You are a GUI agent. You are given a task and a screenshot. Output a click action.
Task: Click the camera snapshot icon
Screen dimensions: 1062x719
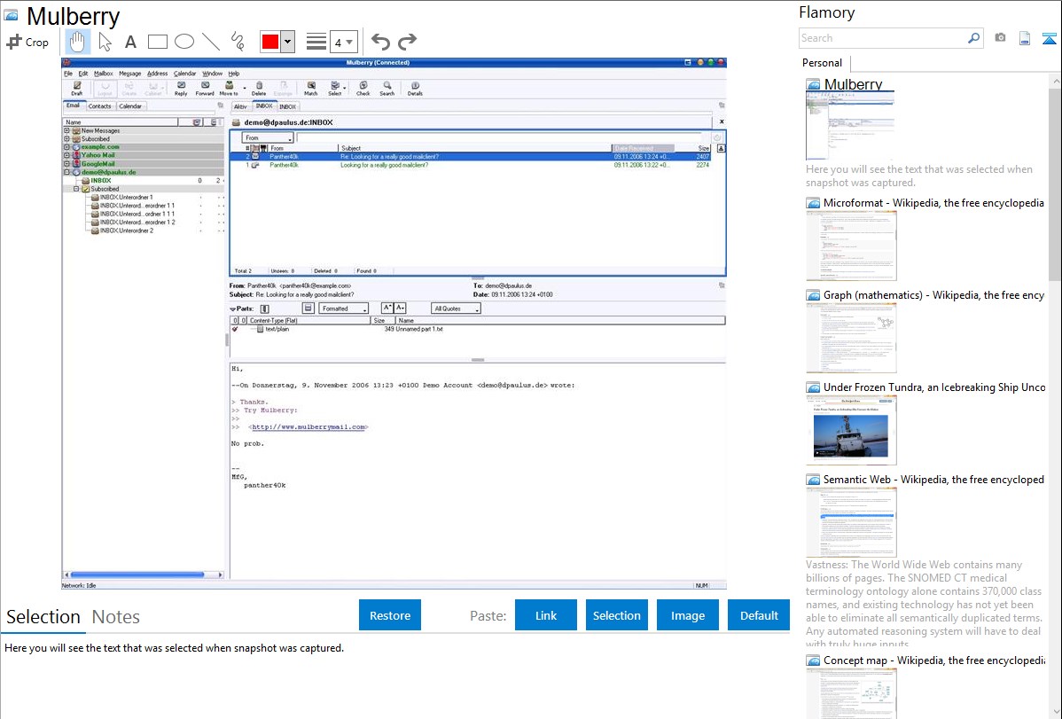click(1000, 38)
